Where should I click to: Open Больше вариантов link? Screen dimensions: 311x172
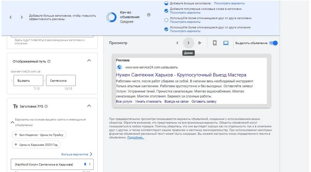click(x=77, y=154)
